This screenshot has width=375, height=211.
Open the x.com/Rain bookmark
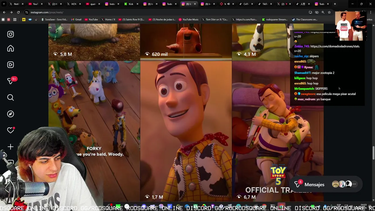tap(244, 19)
